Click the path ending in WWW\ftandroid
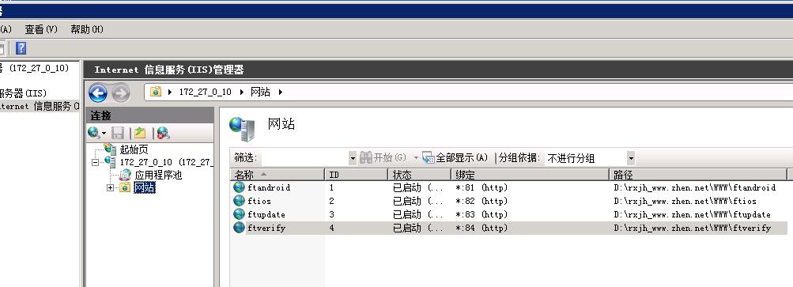 695,187
